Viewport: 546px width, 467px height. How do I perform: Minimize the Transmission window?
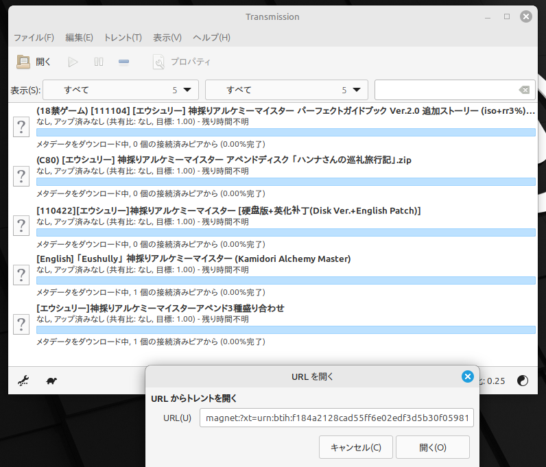[488, 16]
